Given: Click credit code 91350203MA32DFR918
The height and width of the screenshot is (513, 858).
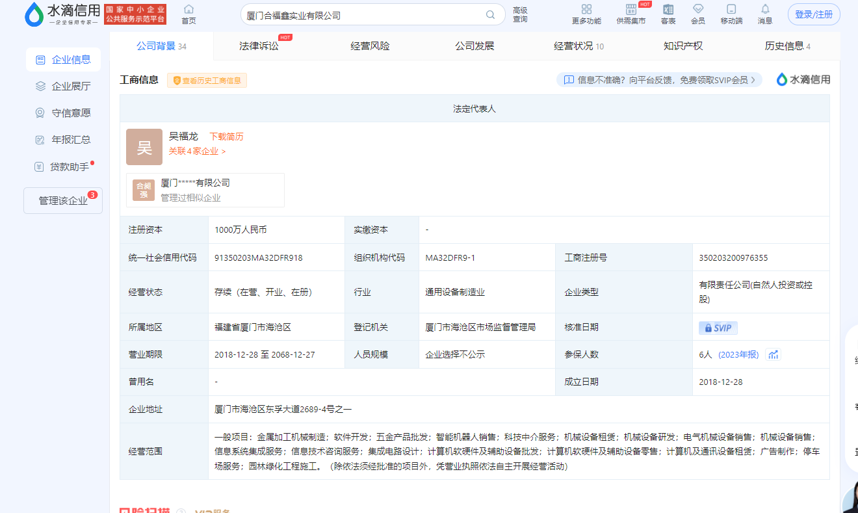Looking at the screenshot, I should click(x=259, y=257).
